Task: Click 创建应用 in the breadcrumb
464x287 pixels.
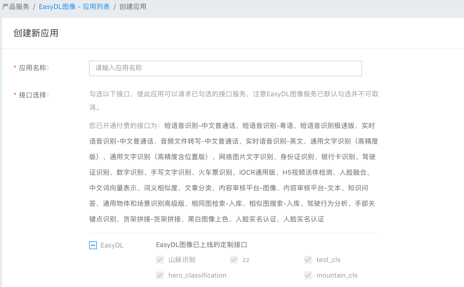Action: pos(133,7)
